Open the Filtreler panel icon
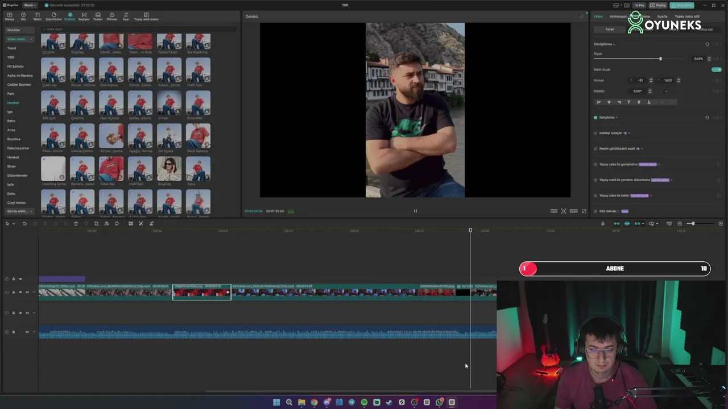 pos(111,16)
